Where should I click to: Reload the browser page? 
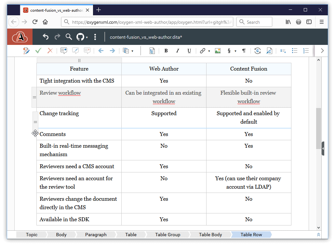(35, 22)
